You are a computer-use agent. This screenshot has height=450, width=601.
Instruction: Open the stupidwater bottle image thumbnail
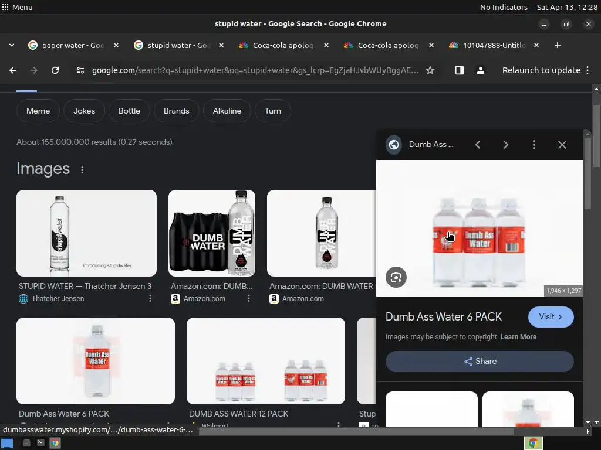pos(86,233)
